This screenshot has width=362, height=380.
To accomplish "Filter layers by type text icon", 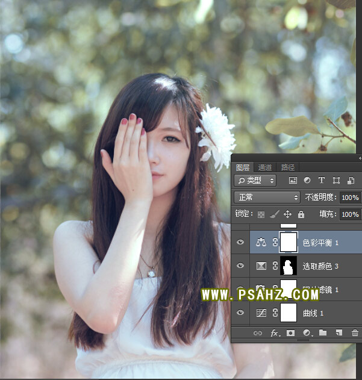I will coord(322,180).
